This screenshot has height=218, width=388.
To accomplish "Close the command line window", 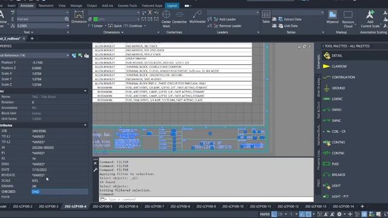I will point(95,163).
